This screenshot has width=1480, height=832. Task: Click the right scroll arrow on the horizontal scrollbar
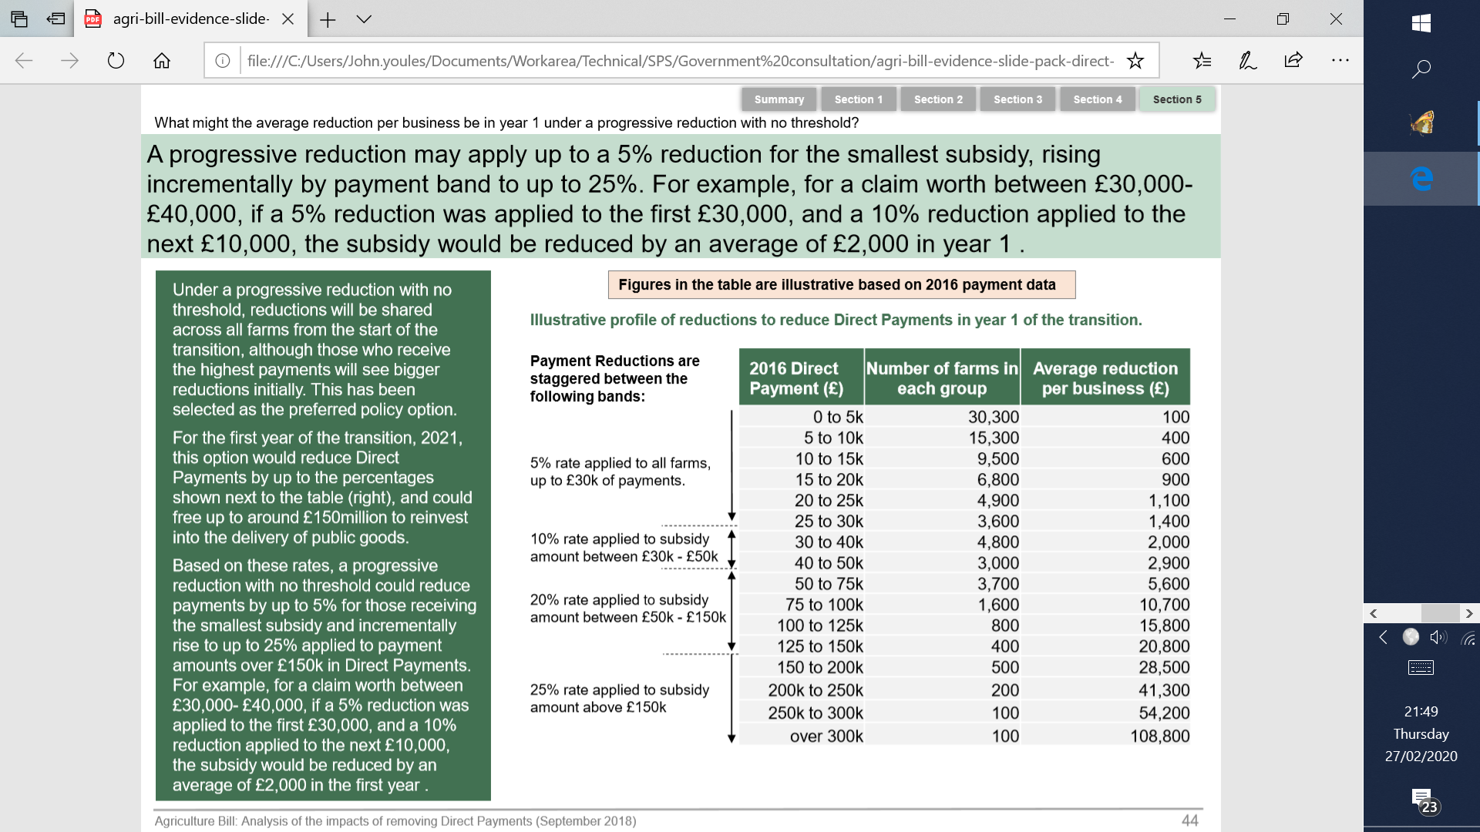pos(1470,613)
